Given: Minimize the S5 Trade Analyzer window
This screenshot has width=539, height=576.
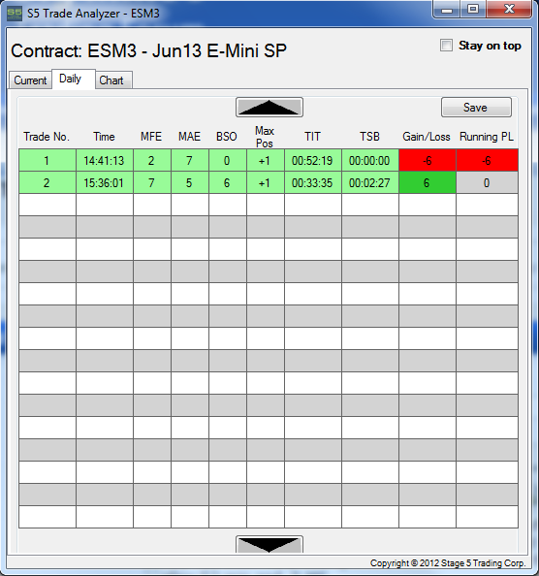Looking at the screenshot, I should [x=447, y=9].
